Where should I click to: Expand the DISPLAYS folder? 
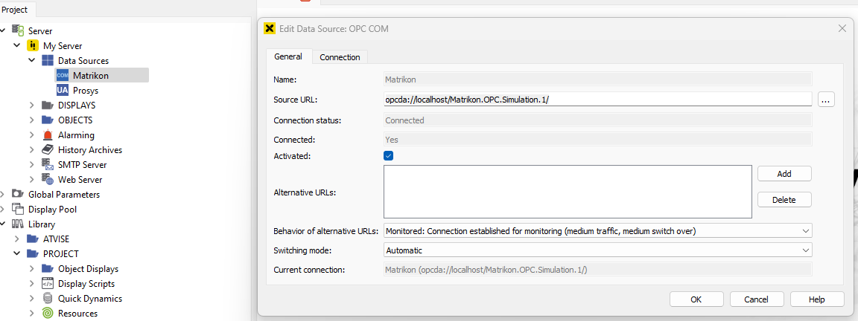(x=32, y=105)
